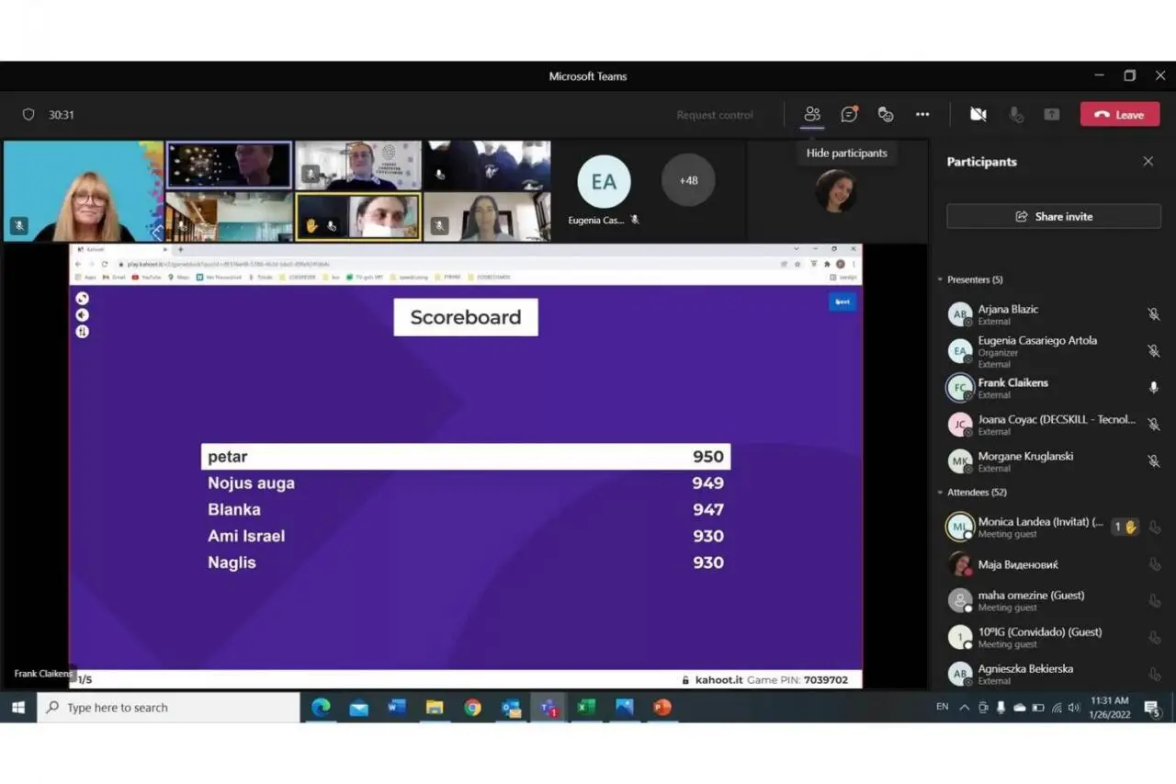The height and width of the screenshot is (784, 1176).
Task: Hide the participants panel via toolbar icon
Action: pyautogui.click(x=812, y=114)
